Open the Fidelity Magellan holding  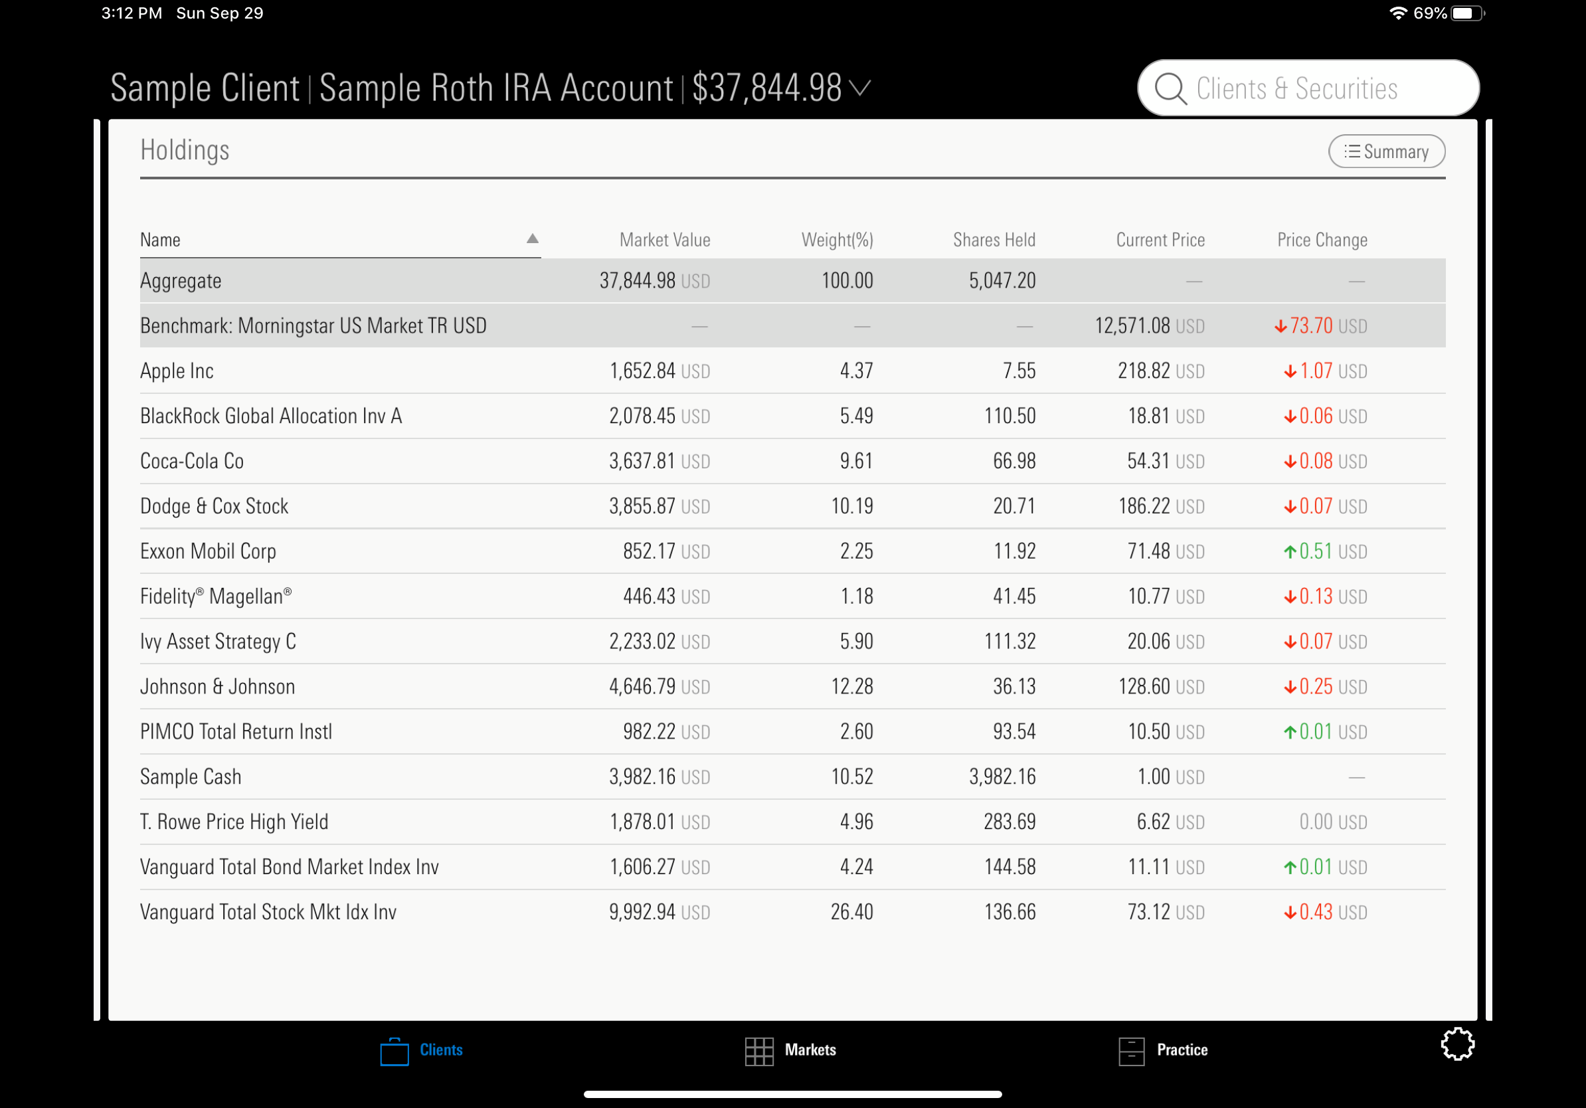(x=792, y=596)
